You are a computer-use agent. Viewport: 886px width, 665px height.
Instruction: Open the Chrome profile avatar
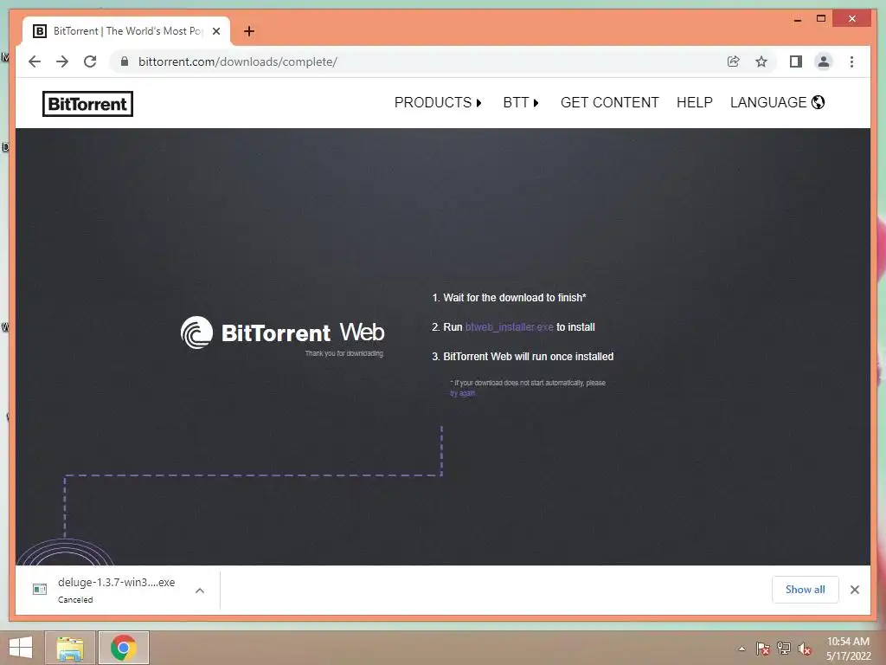click(824, 61)
